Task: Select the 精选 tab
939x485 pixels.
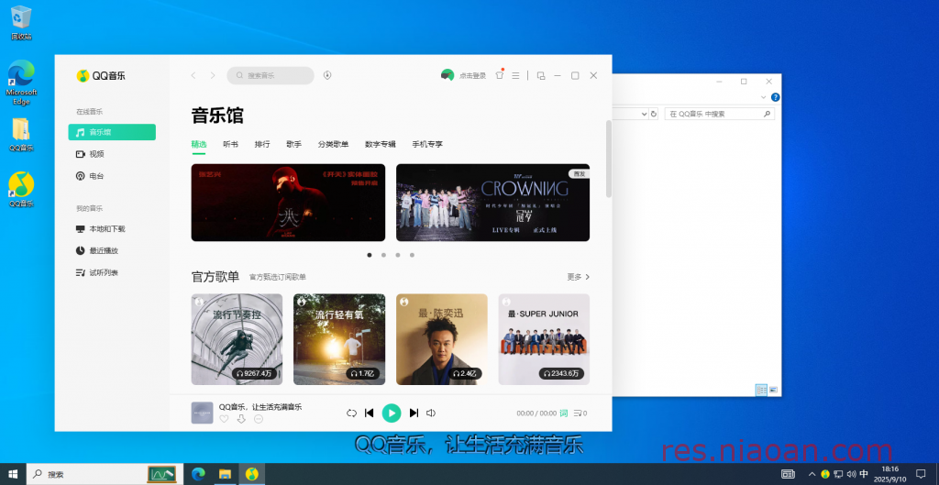Action: (199, 144)
